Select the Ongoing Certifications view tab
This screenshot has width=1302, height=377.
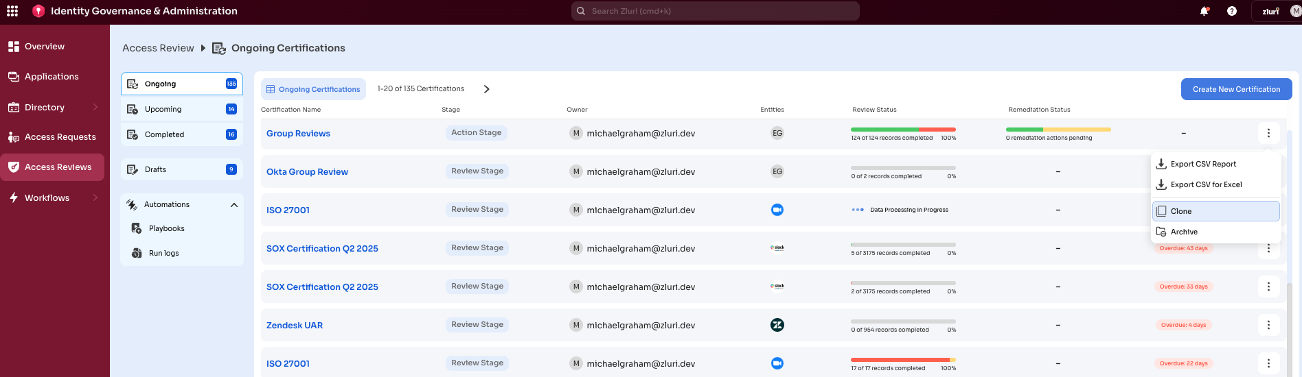313,89
